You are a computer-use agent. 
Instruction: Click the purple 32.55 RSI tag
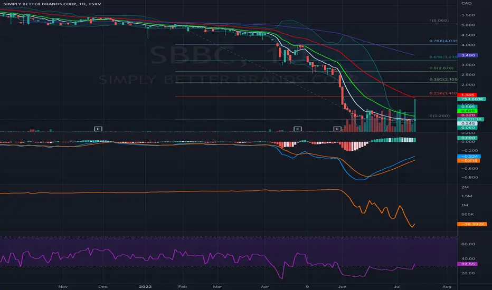[x=468, y=264]
